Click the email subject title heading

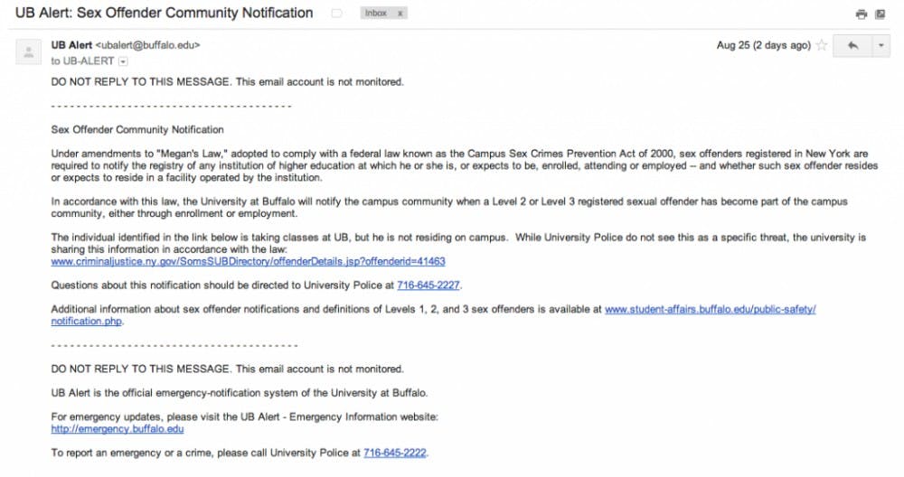coord(165,13)
